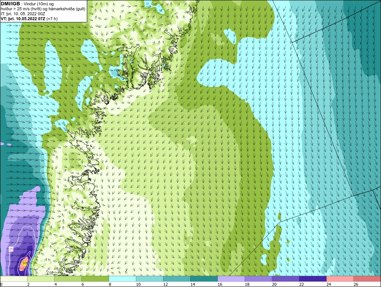Viewport: 381px width, 287px height.
Task: Click the 12-14 m/s teal legend swatch
Action: click(177, 279)
